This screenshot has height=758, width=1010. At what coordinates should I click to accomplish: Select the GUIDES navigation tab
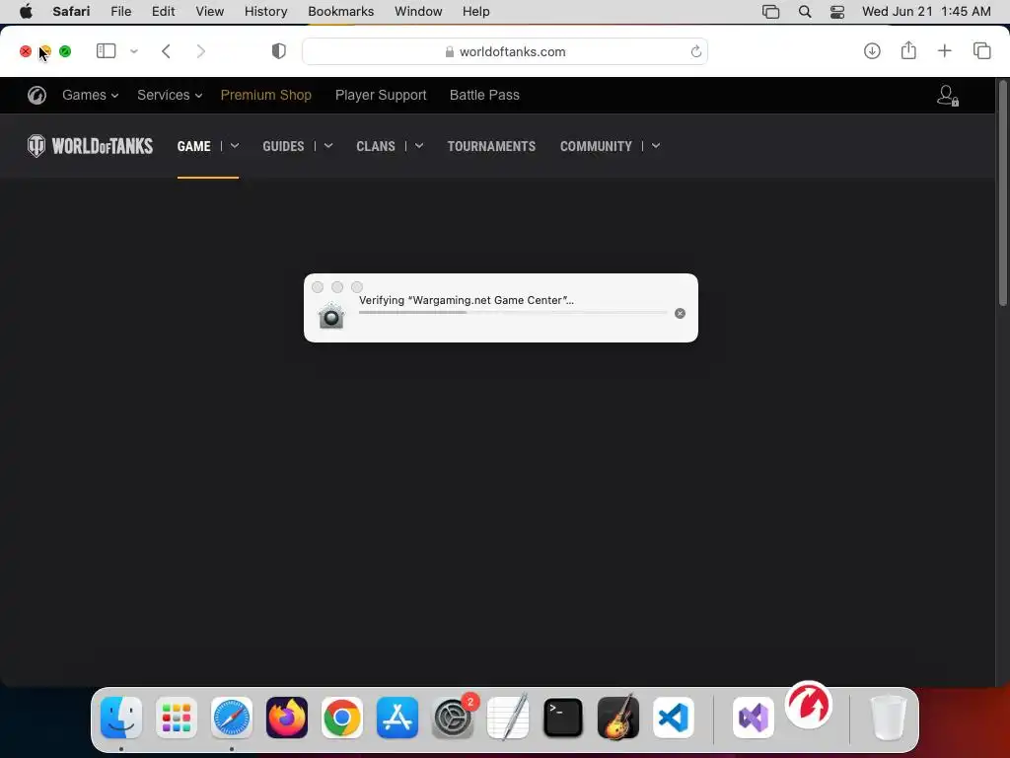[x=283, y=146]
